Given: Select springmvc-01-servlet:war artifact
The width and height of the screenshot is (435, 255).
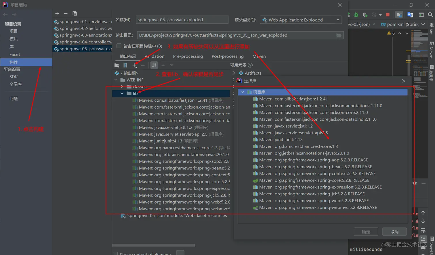Looking at the screenshot, I should [x=82, y=22].
